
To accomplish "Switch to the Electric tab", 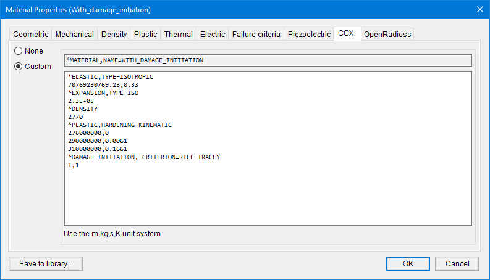I will pos(212,35).
